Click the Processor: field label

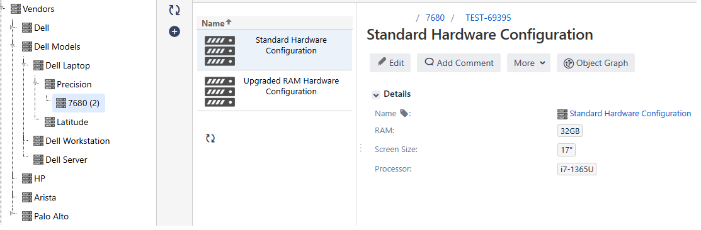[x=393, y=168]
